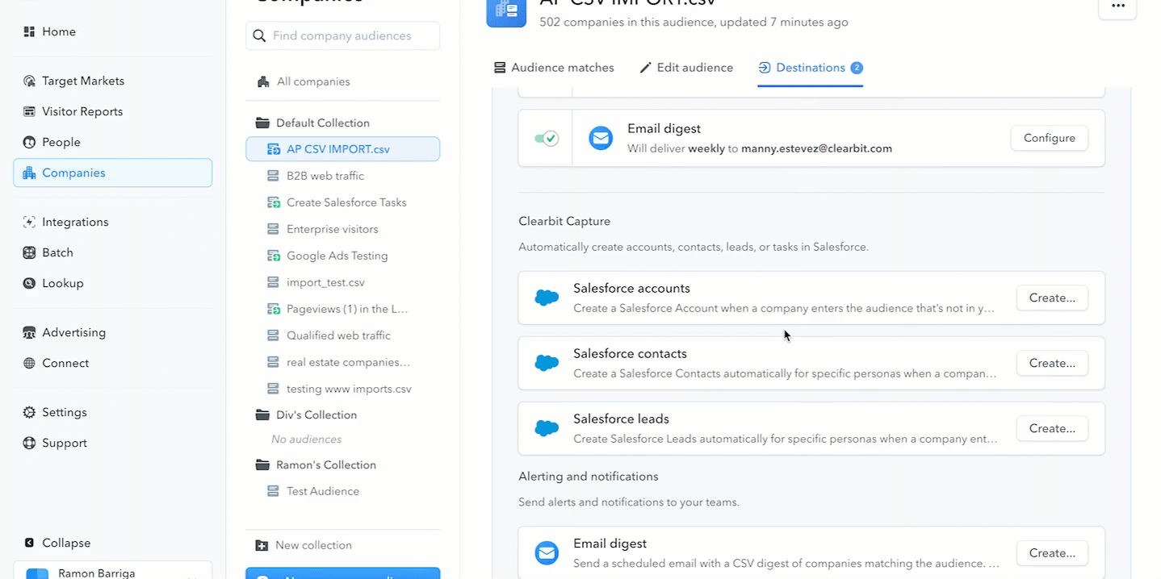This screenshot has width=1161, height=579.
Task: Create a Salesforce leads destination
Action: [x=1052, y=428]
